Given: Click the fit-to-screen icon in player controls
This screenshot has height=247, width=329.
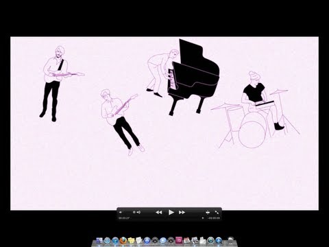Looking at the screenshot, I should [208, 213].
